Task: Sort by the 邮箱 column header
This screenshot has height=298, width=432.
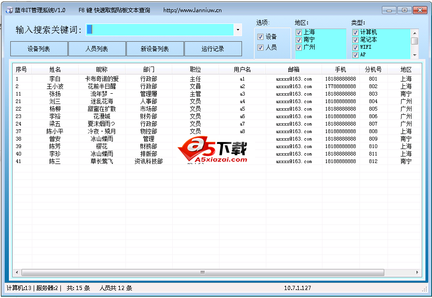Action: coord(293,69)
